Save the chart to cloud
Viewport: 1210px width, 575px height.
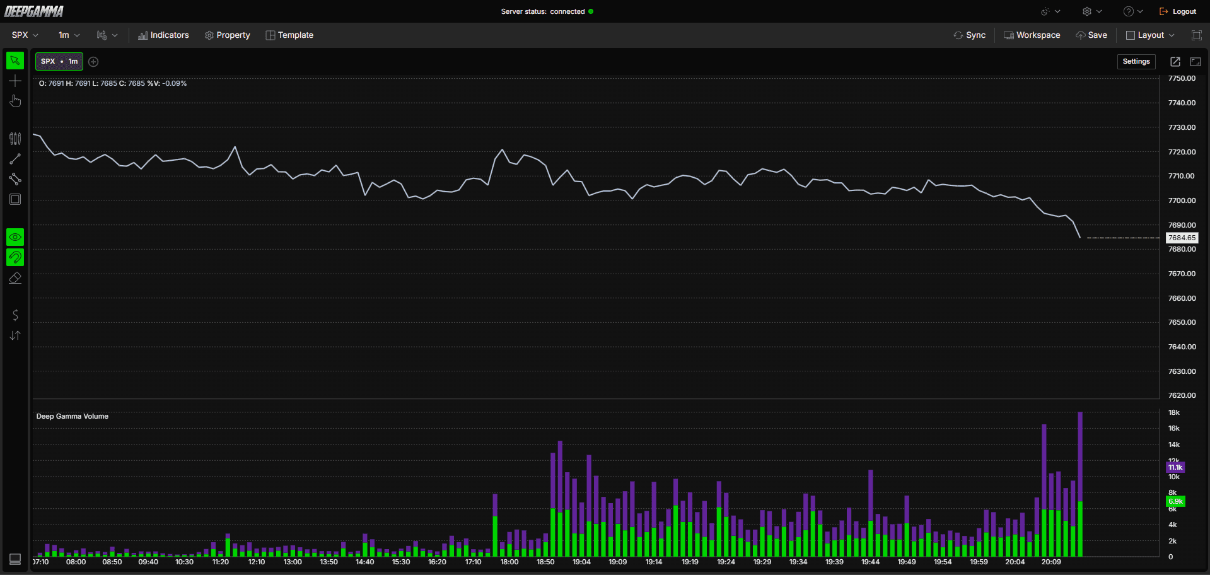click(x=1091, y=35)
